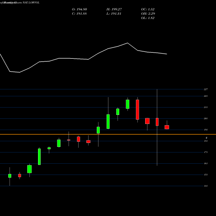This screenshot has height=216, width=216.
Task: Click the 211 price axis label
Action: (x=206, y=107)
